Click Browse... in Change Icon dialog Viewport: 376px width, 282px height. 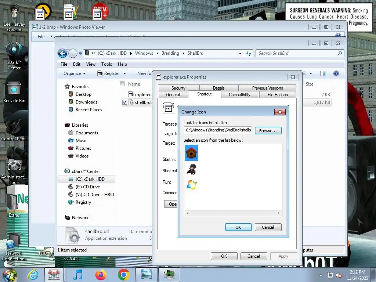click(268, 131)
